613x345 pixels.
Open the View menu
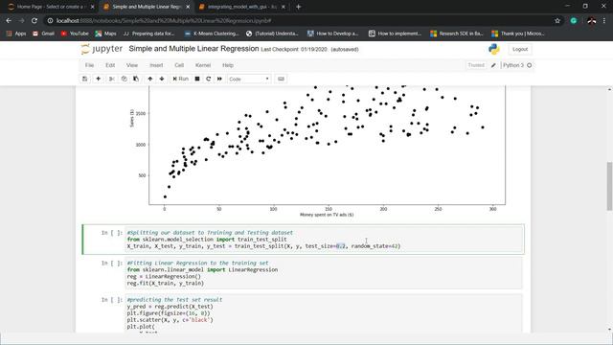tap(132, 65)
